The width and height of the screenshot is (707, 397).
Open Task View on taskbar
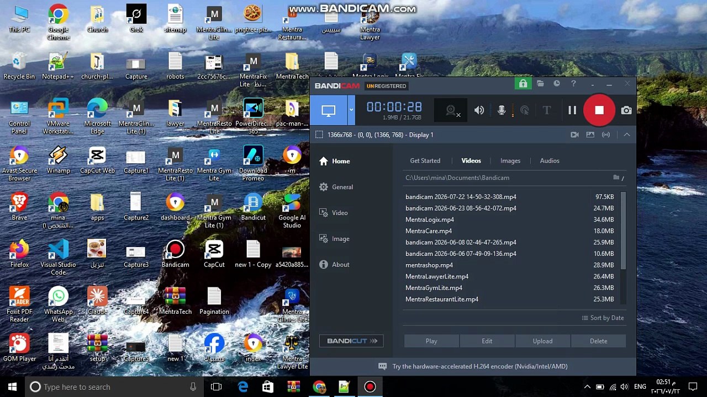coord(216,387)
